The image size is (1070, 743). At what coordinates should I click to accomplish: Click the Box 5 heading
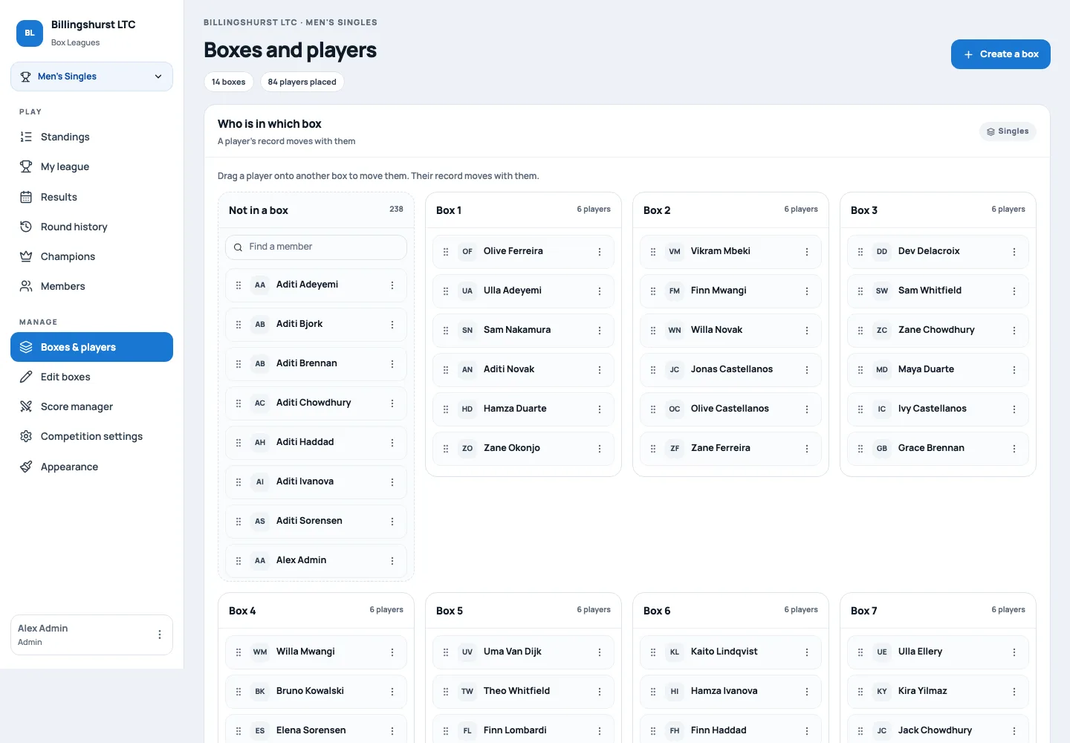450,611
